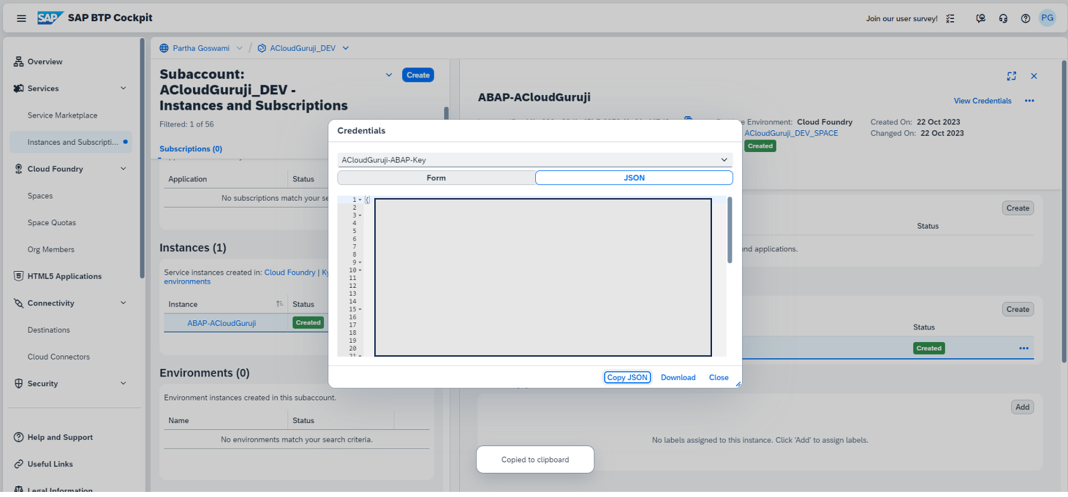Viewport: 1068px width, 497px height.
Task: Click the three-dot menu beside View Credentials
Action: (x=1030, y=101)
